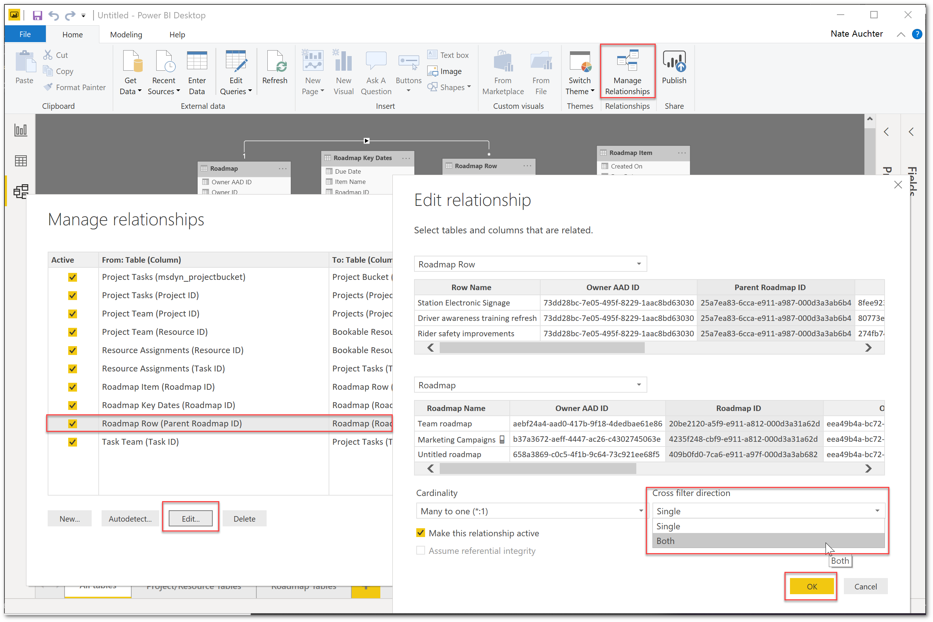Click the OK button
This screenshot has width=933, height=622.
[812, 586]
